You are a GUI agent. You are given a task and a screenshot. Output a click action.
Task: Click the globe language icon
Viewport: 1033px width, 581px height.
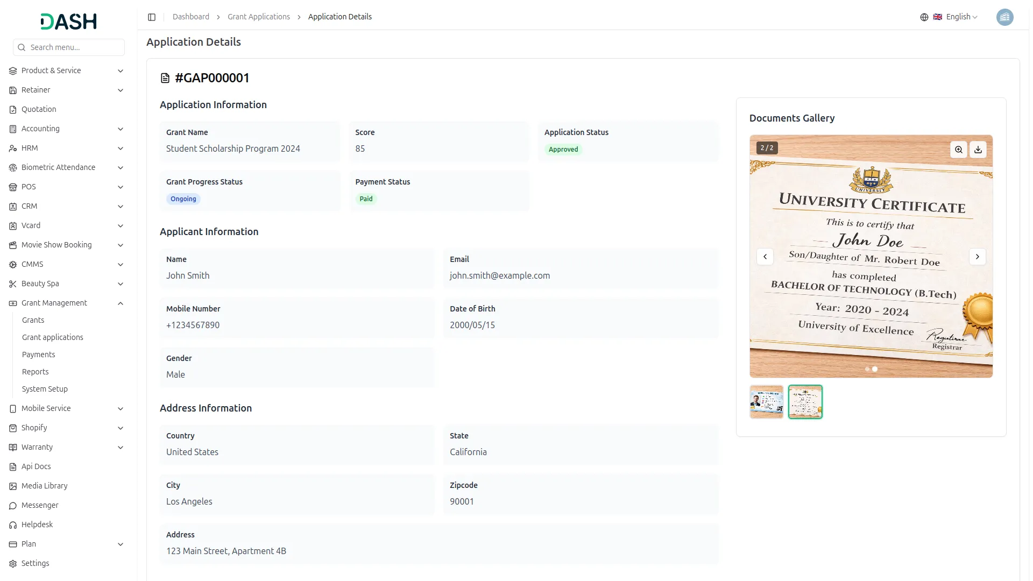924,17
